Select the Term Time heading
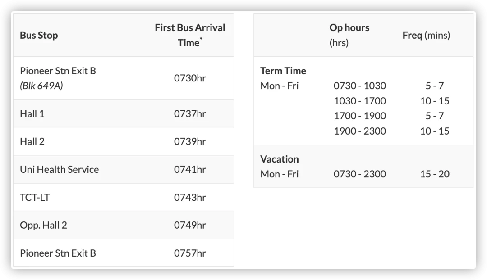 (283, 71)
